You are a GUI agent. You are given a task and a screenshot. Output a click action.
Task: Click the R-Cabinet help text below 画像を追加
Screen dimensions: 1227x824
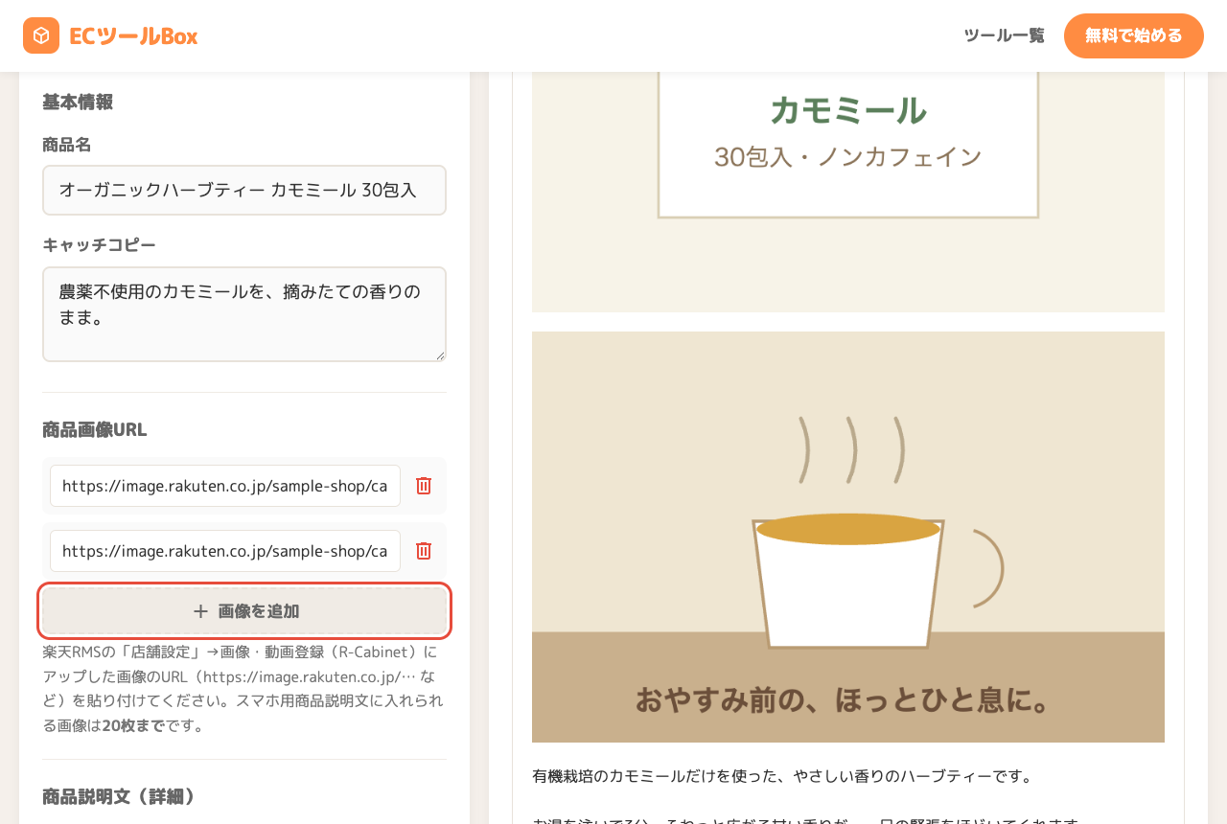tap(243, 689)
